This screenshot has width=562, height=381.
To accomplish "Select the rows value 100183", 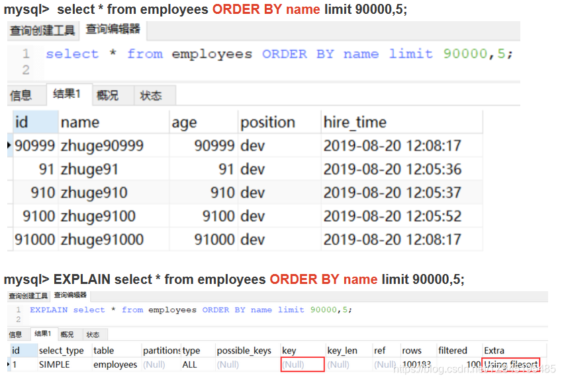I will 418,364.
